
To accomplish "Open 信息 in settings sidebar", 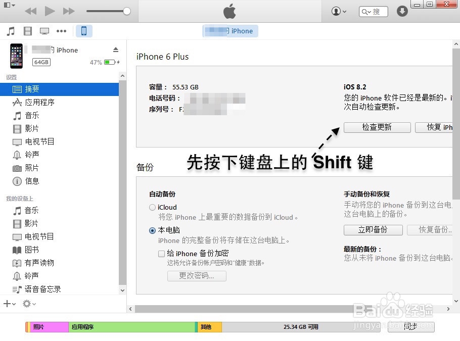I will [60, 181].
